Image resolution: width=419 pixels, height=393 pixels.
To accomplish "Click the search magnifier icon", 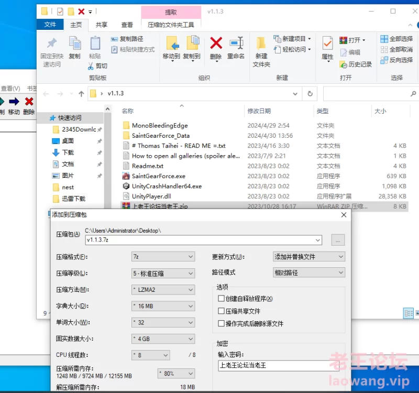I will coord(413,94).
